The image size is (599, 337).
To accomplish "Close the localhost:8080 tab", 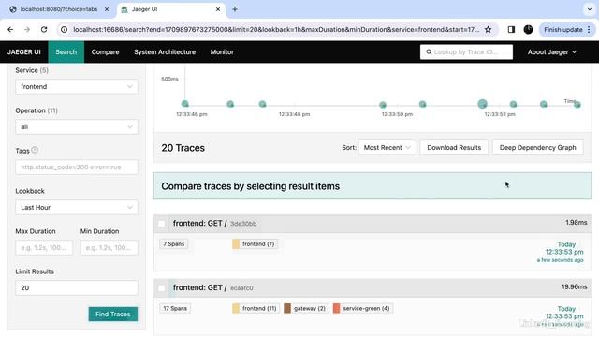I will (x=107, y=9).
